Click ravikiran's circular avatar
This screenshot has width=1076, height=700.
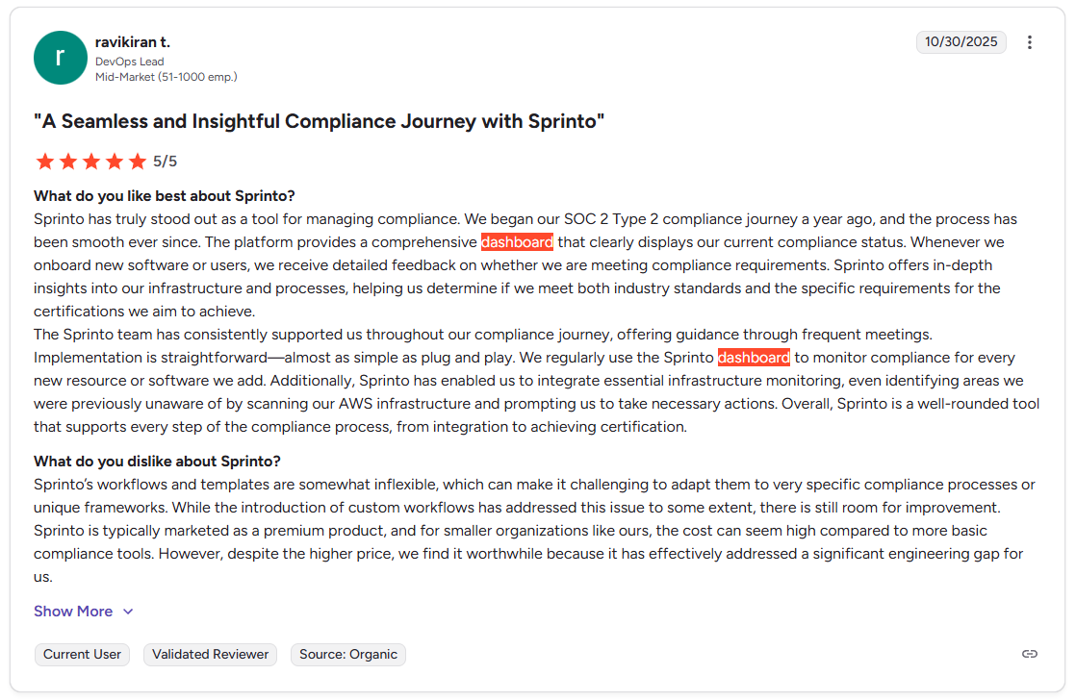(60, 58)
